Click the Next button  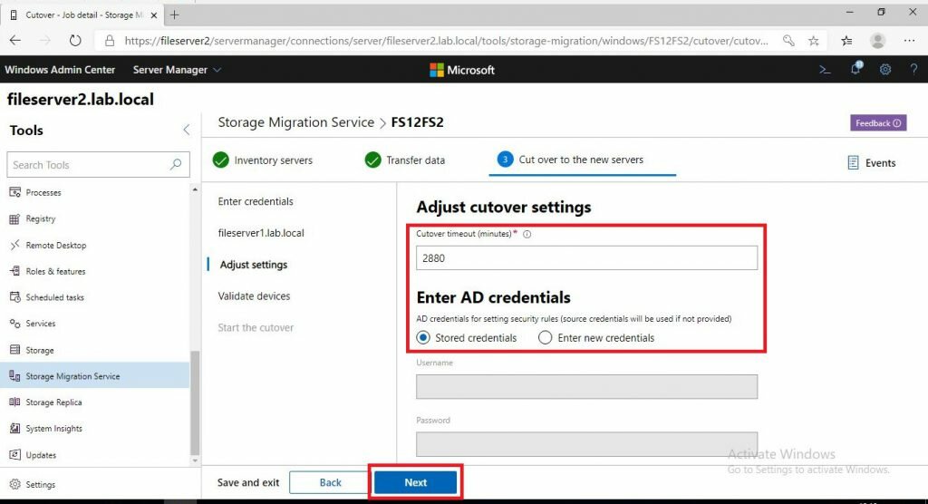415,482
